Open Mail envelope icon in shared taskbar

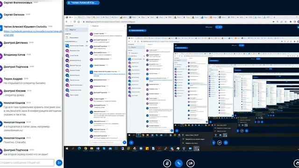(110, 148)
